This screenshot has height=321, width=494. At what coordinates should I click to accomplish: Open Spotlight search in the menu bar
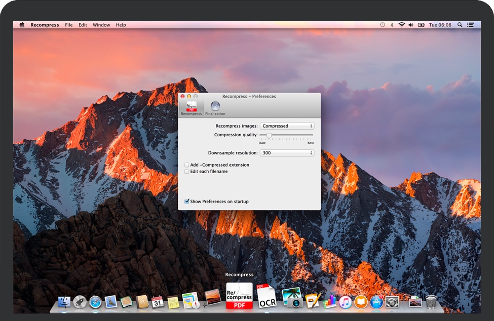coord(460,25)
